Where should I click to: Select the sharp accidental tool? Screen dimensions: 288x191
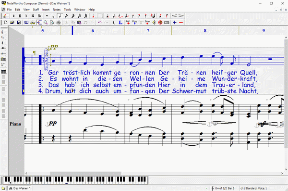tap(20, 16)
